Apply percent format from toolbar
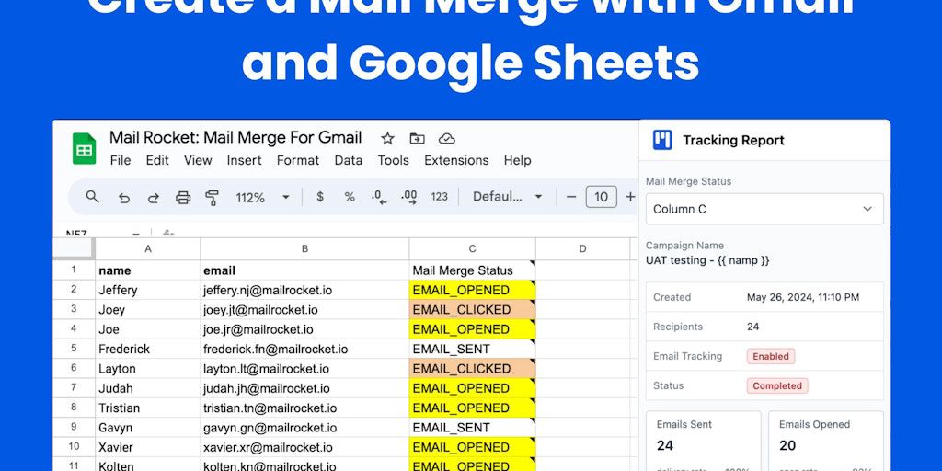Screen dimensions: 942x471 pyautogui.click(x=350, y=197)
